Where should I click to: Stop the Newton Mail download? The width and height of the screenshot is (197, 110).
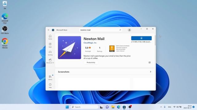coord(141,38)
